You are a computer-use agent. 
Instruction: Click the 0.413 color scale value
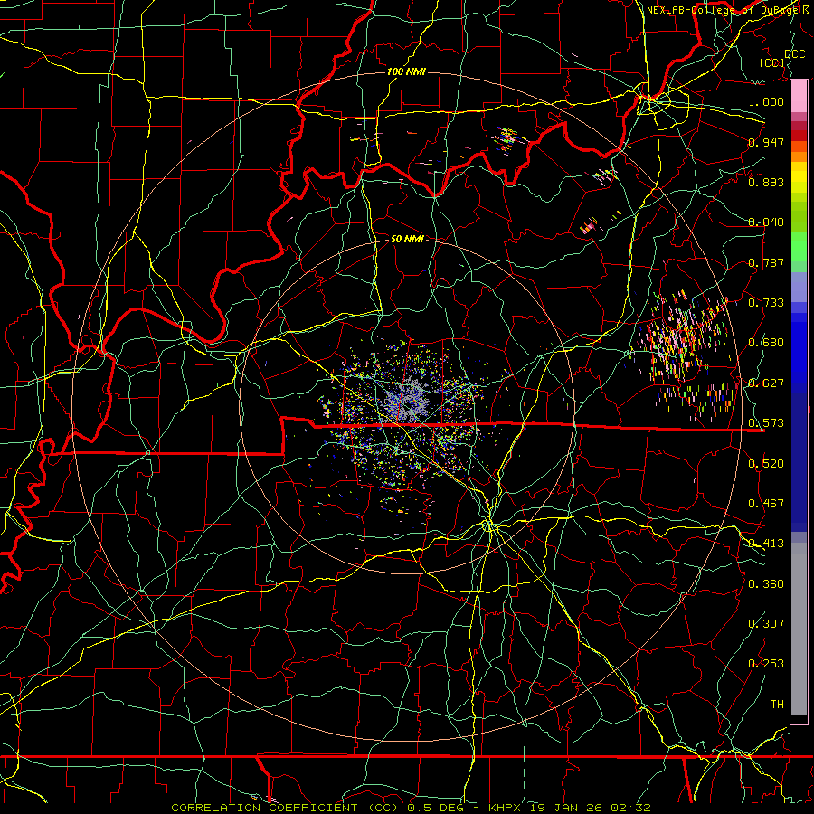[766, 544]
